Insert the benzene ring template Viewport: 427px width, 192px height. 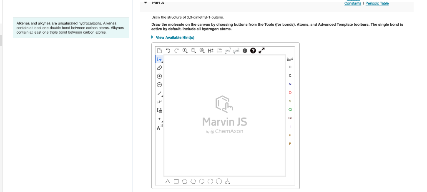202,181
